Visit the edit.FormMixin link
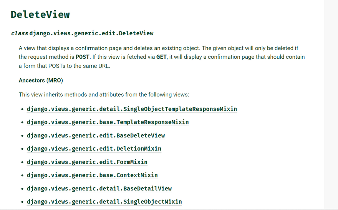 87,162
